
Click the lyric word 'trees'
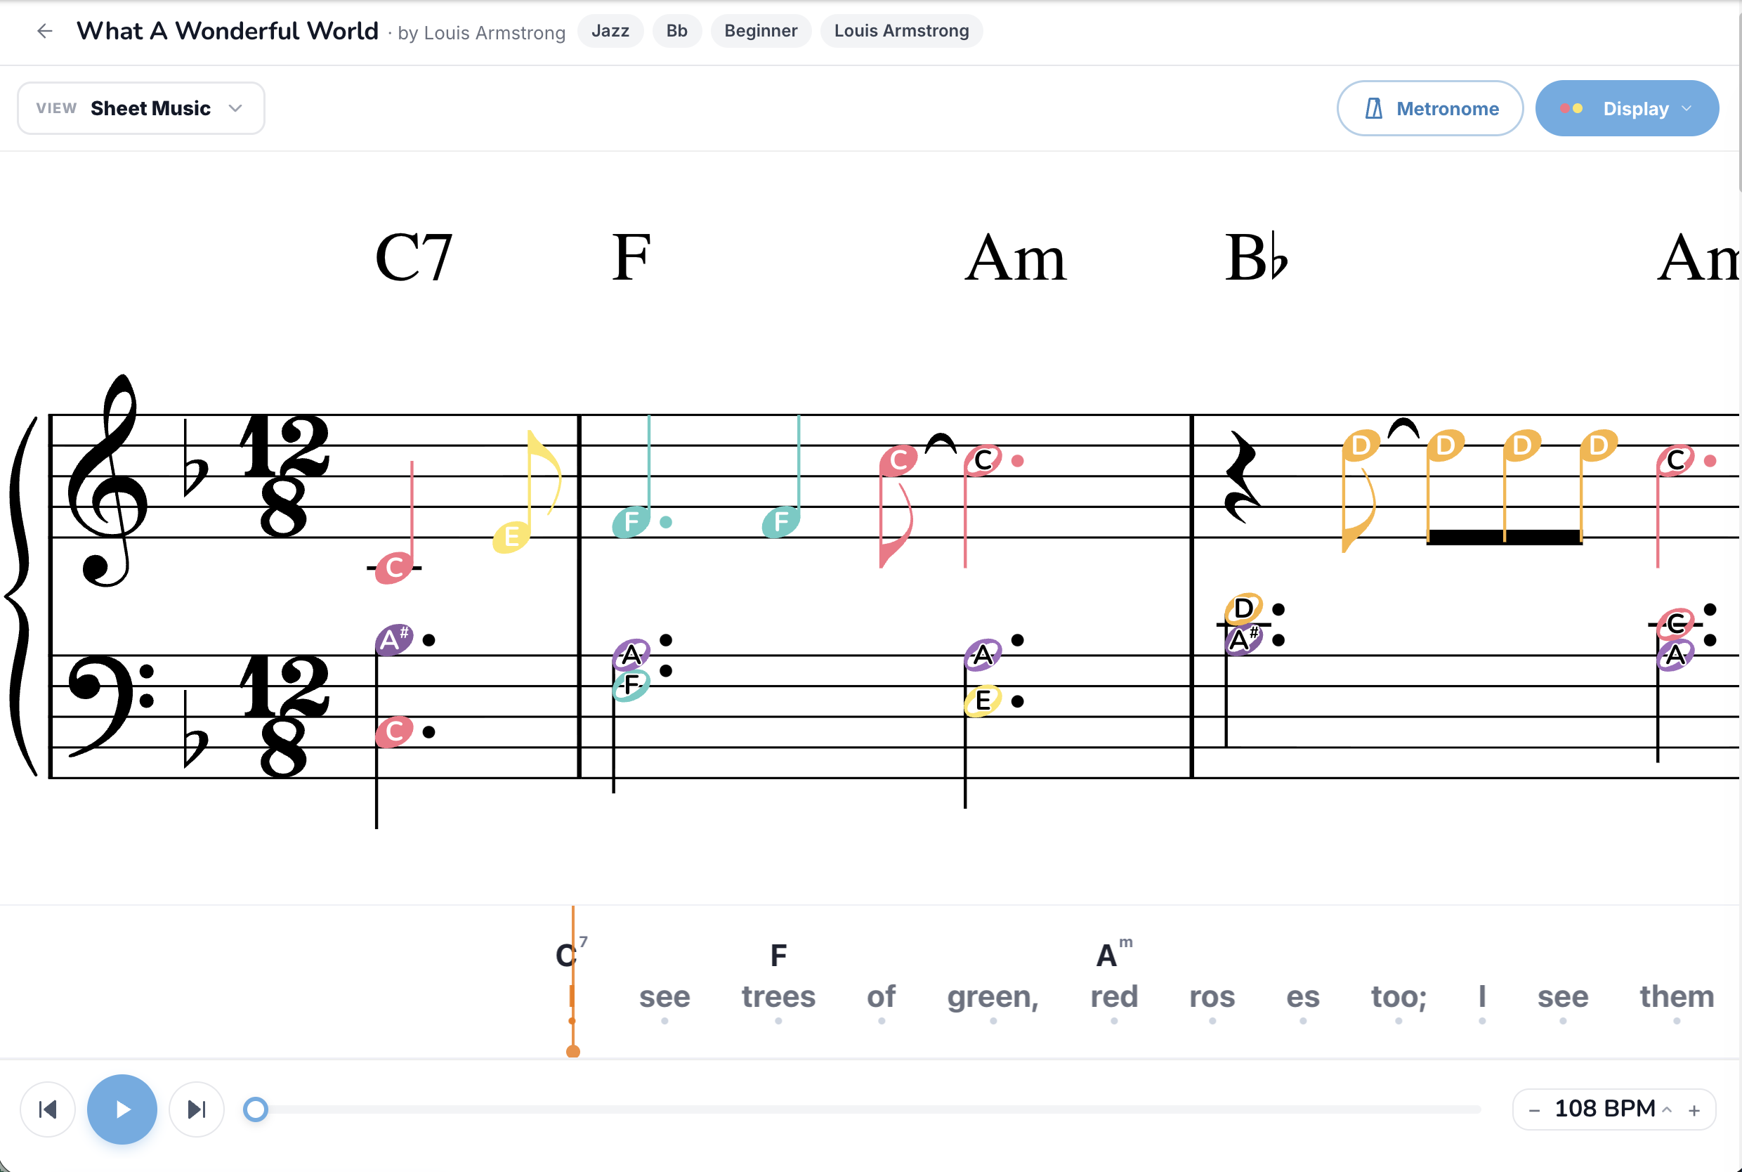(778, 997)
